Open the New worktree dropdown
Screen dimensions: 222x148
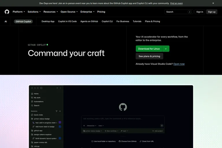tap(111, 131)
